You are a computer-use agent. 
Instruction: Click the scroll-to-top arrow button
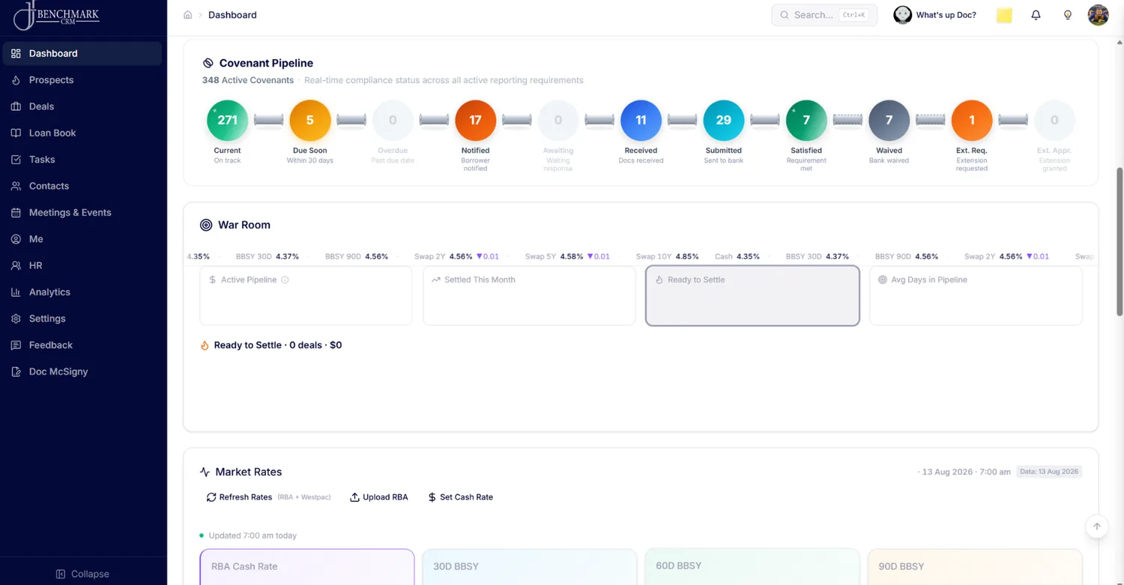pos(1097,527)
